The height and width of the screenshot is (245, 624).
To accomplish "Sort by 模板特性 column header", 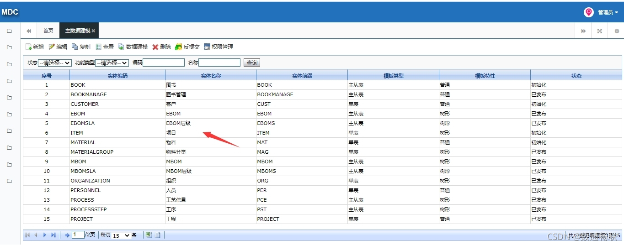I will click(485, 76).
